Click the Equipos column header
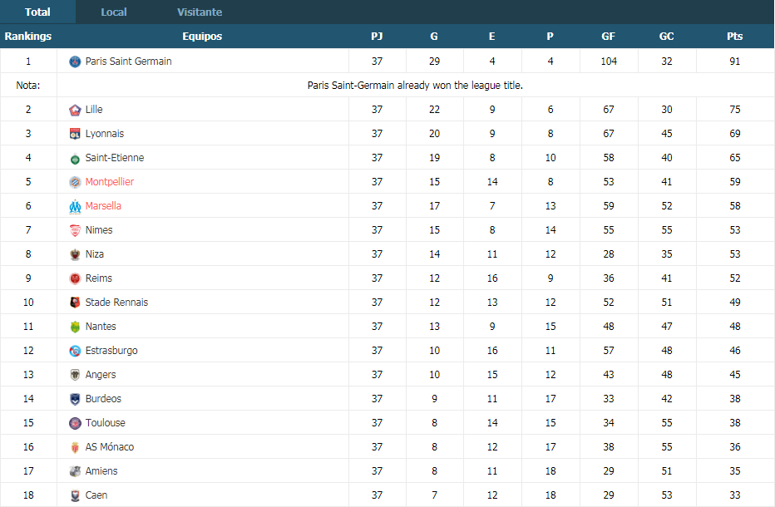This screenshot has height=507, width=775. coord(202,36)
